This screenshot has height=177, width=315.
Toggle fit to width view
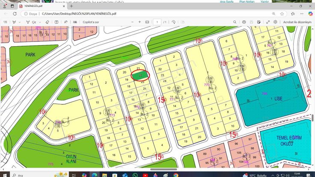pyautogui.click(x=147, y=22)
